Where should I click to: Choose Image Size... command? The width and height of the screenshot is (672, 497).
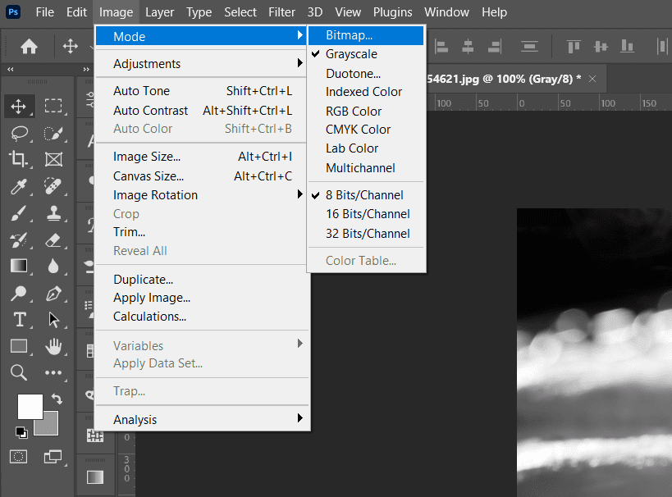point(200,157)
